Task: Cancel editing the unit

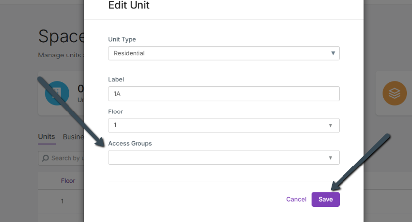Action: pyautogui.click(x=296, y=199)
